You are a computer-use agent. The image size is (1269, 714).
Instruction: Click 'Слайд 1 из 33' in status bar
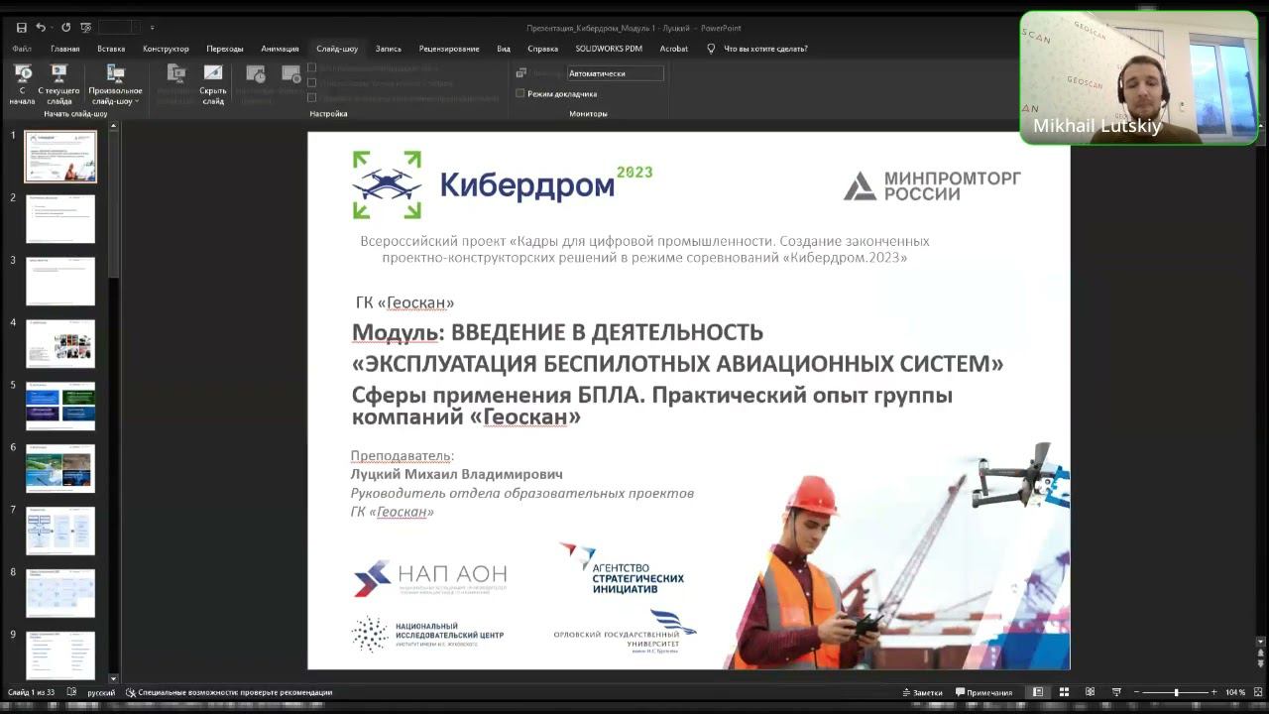click(32, 692)
